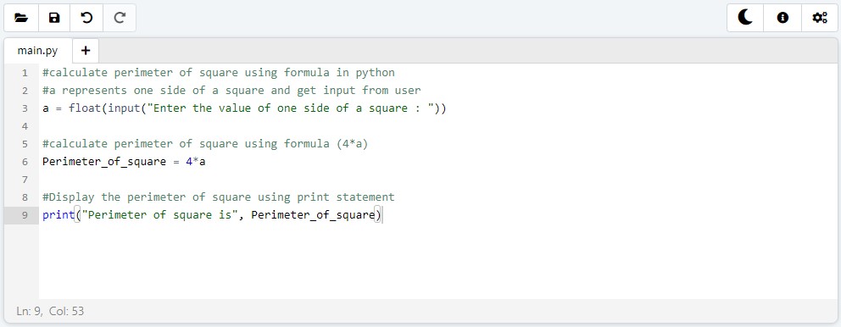
Task: Redo the last undone edit
Action: point(120,18)
